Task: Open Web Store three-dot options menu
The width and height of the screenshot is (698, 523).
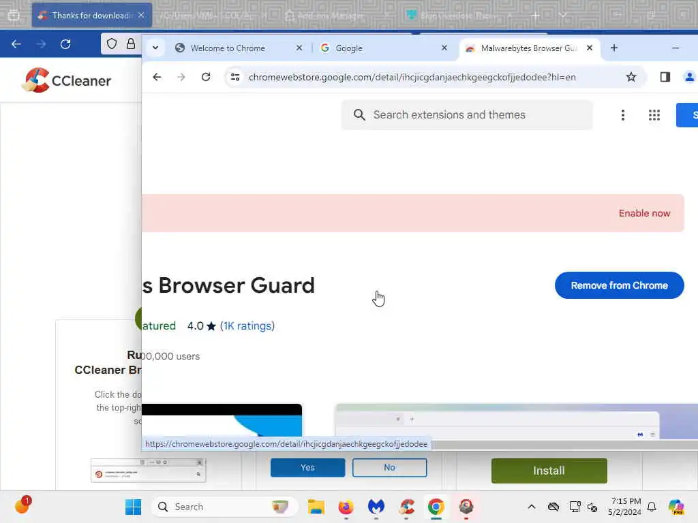Action: click(x=623, y=115)
